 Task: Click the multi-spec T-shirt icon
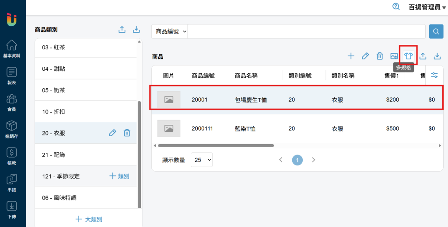click(x=408, y=56)
